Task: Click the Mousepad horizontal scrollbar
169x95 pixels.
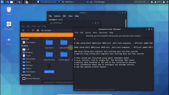Action: click(94, 89)
